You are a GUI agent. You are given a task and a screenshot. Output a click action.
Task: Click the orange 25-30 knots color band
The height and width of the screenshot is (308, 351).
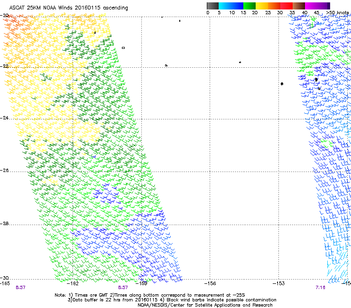click(274, 6)
